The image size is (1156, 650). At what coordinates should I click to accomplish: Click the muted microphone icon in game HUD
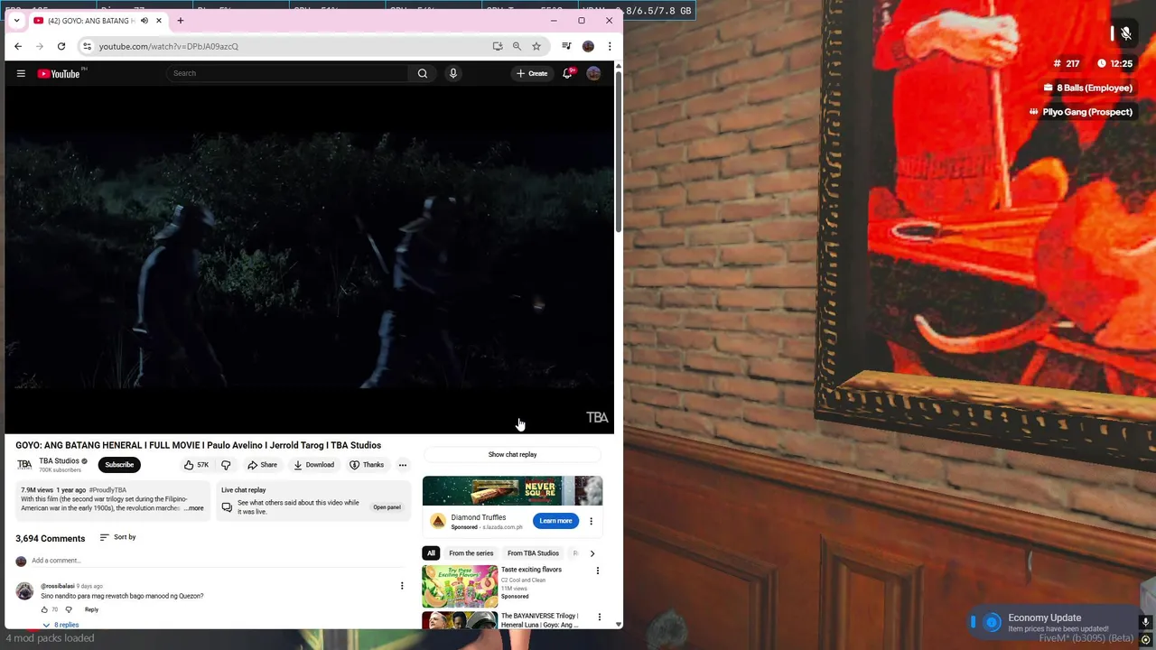click(x=1125, y=33)
